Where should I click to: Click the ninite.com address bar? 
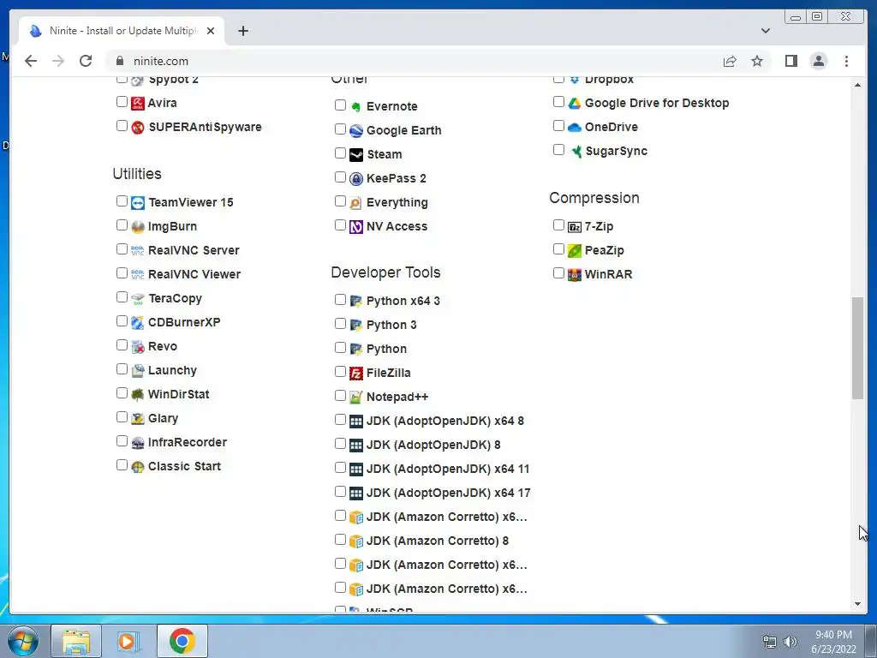(414, 61)
